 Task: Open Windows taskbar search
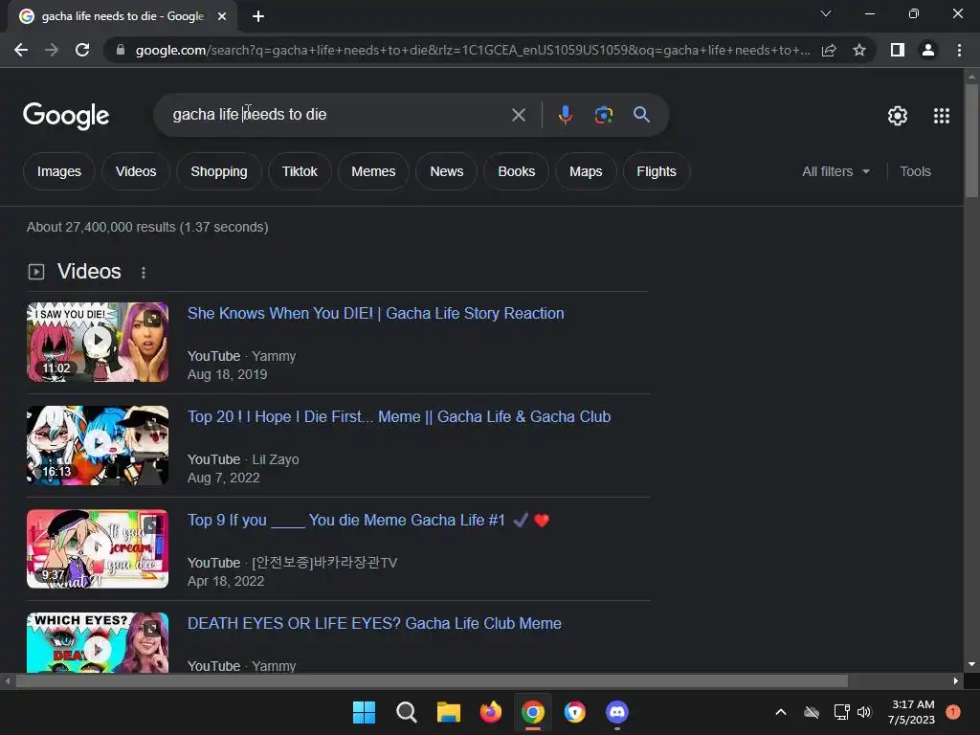coord(406,712)
